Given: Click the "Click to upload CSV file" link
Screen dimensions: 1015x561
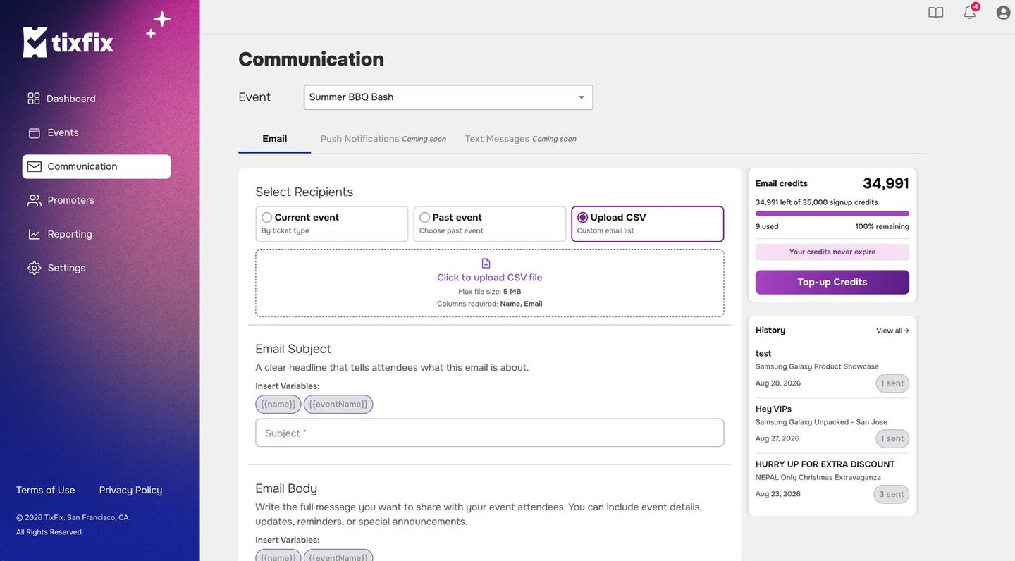Looking at the screenshot, I should tap(490, 278).
